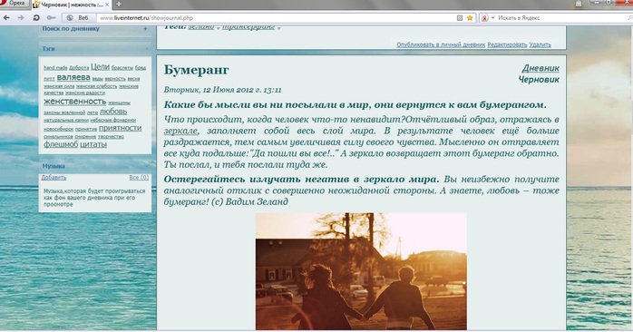Viewport: 633px width, 332px height.
Task: Open 'Все (0)' music list link
Action: (139, 178)
